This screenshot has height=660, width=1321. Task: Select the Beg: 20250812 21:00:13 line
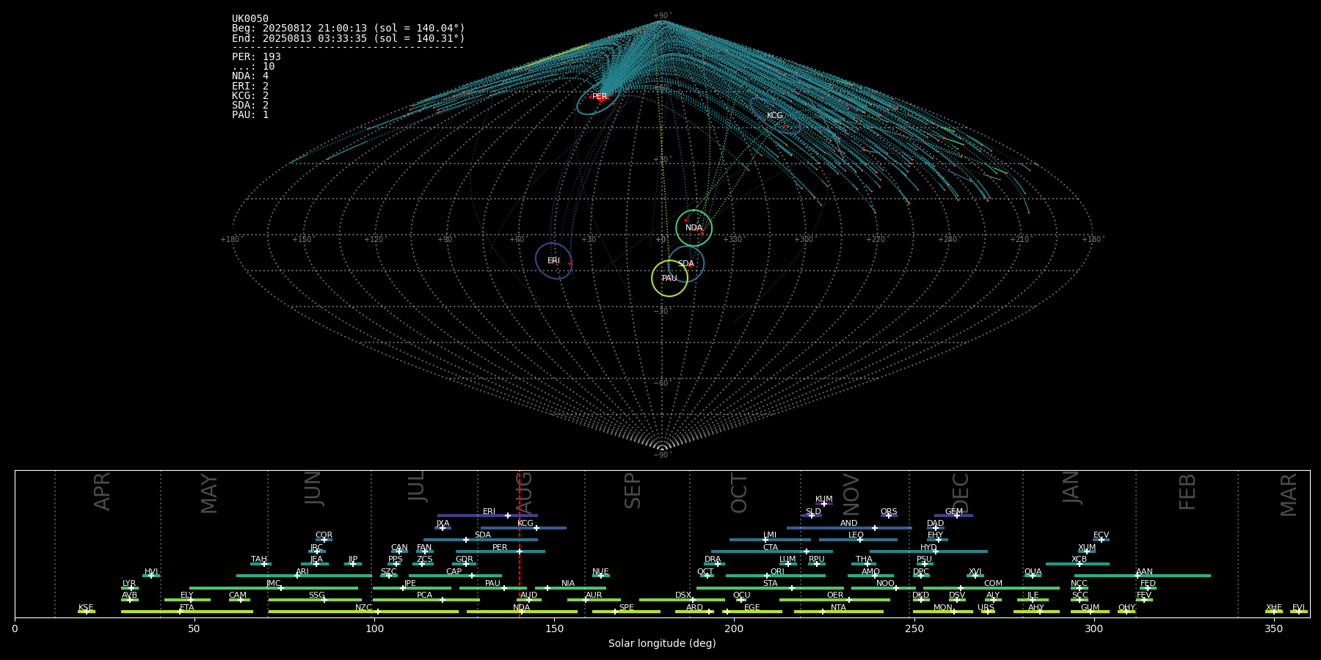click(x=349, y=29)
